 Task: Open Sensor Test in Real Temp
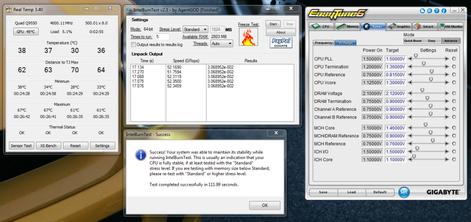tap(21, 146)
